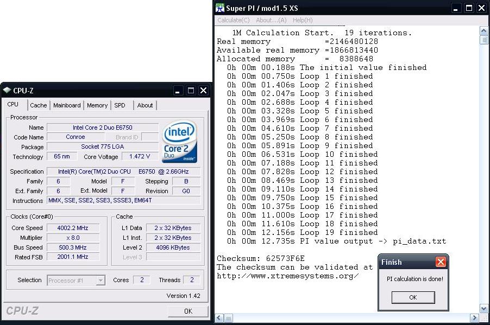This screenshot has width=490, height=325.
Task: Close the Super PI window
Action: pyautogui.click(x=482, y=9)
